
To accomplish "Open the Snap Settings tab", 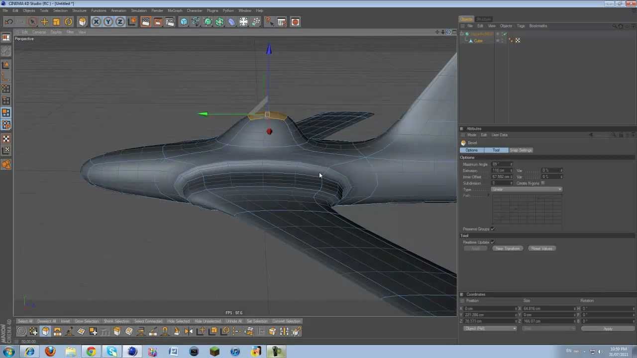I will point(521,150).
